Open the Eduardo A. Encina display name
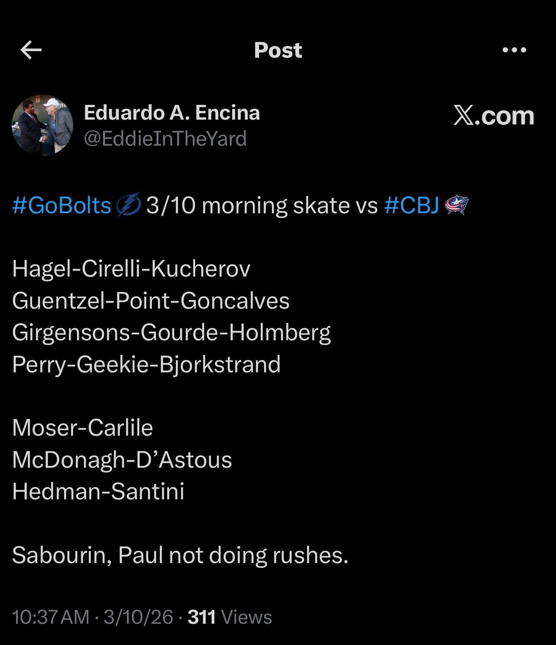556x645 pixels. (171, 113)
